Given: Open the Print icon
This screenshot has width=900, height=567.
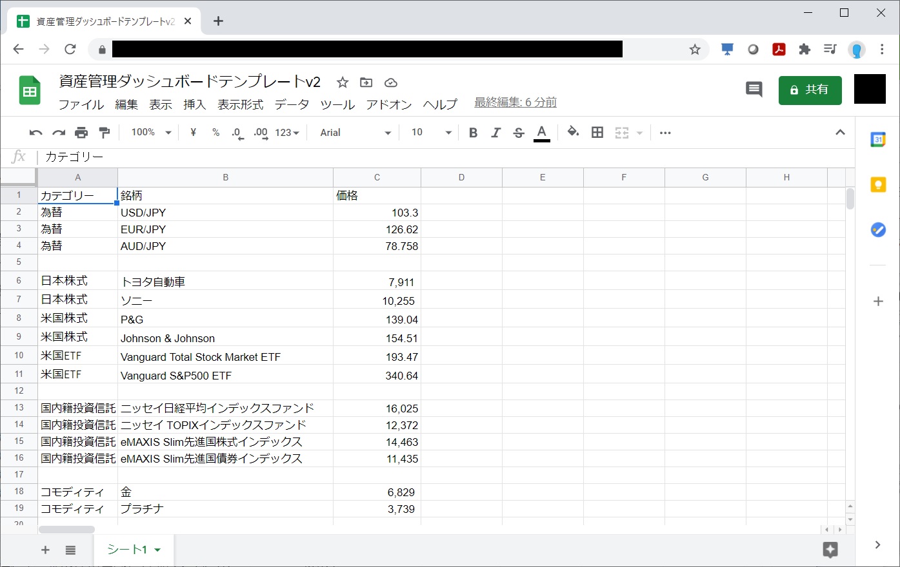Looking at the screenshot, I should [81, 132].
